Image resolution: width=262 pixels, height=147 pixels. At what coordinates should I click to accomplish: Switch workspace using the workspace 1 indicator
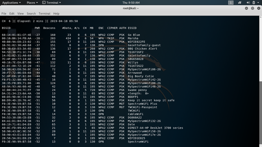tap(231, 2)
